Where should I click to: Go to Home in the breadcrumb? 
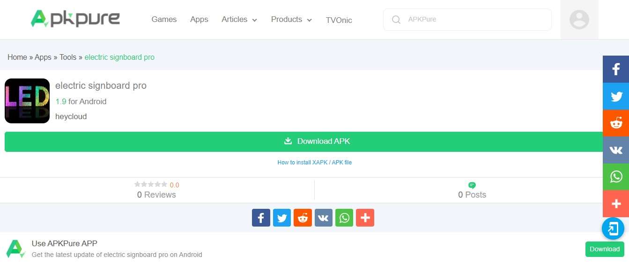click(x=17, y=57)
